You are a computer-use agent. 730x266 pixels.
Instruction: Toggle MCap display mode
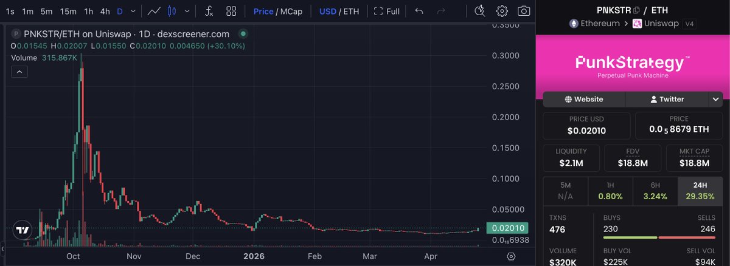point(291,11)
